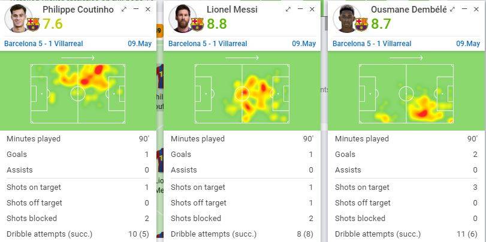This screenshot has height=242, width=486.
Task: Minimize the Lionel Messi panel
Action: point(300,10)
